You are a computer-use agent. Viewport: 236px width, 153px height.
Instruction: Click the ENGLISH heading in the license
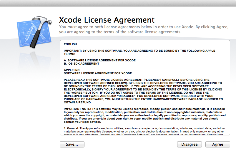point(70,44)
